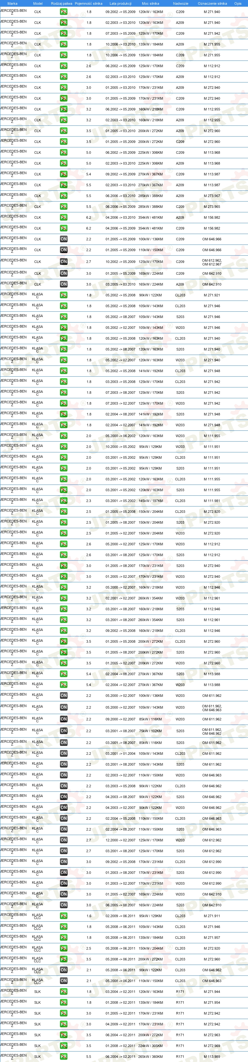Click diesel ON icon in 75kW / 102KM row

(x=64, y=731)
